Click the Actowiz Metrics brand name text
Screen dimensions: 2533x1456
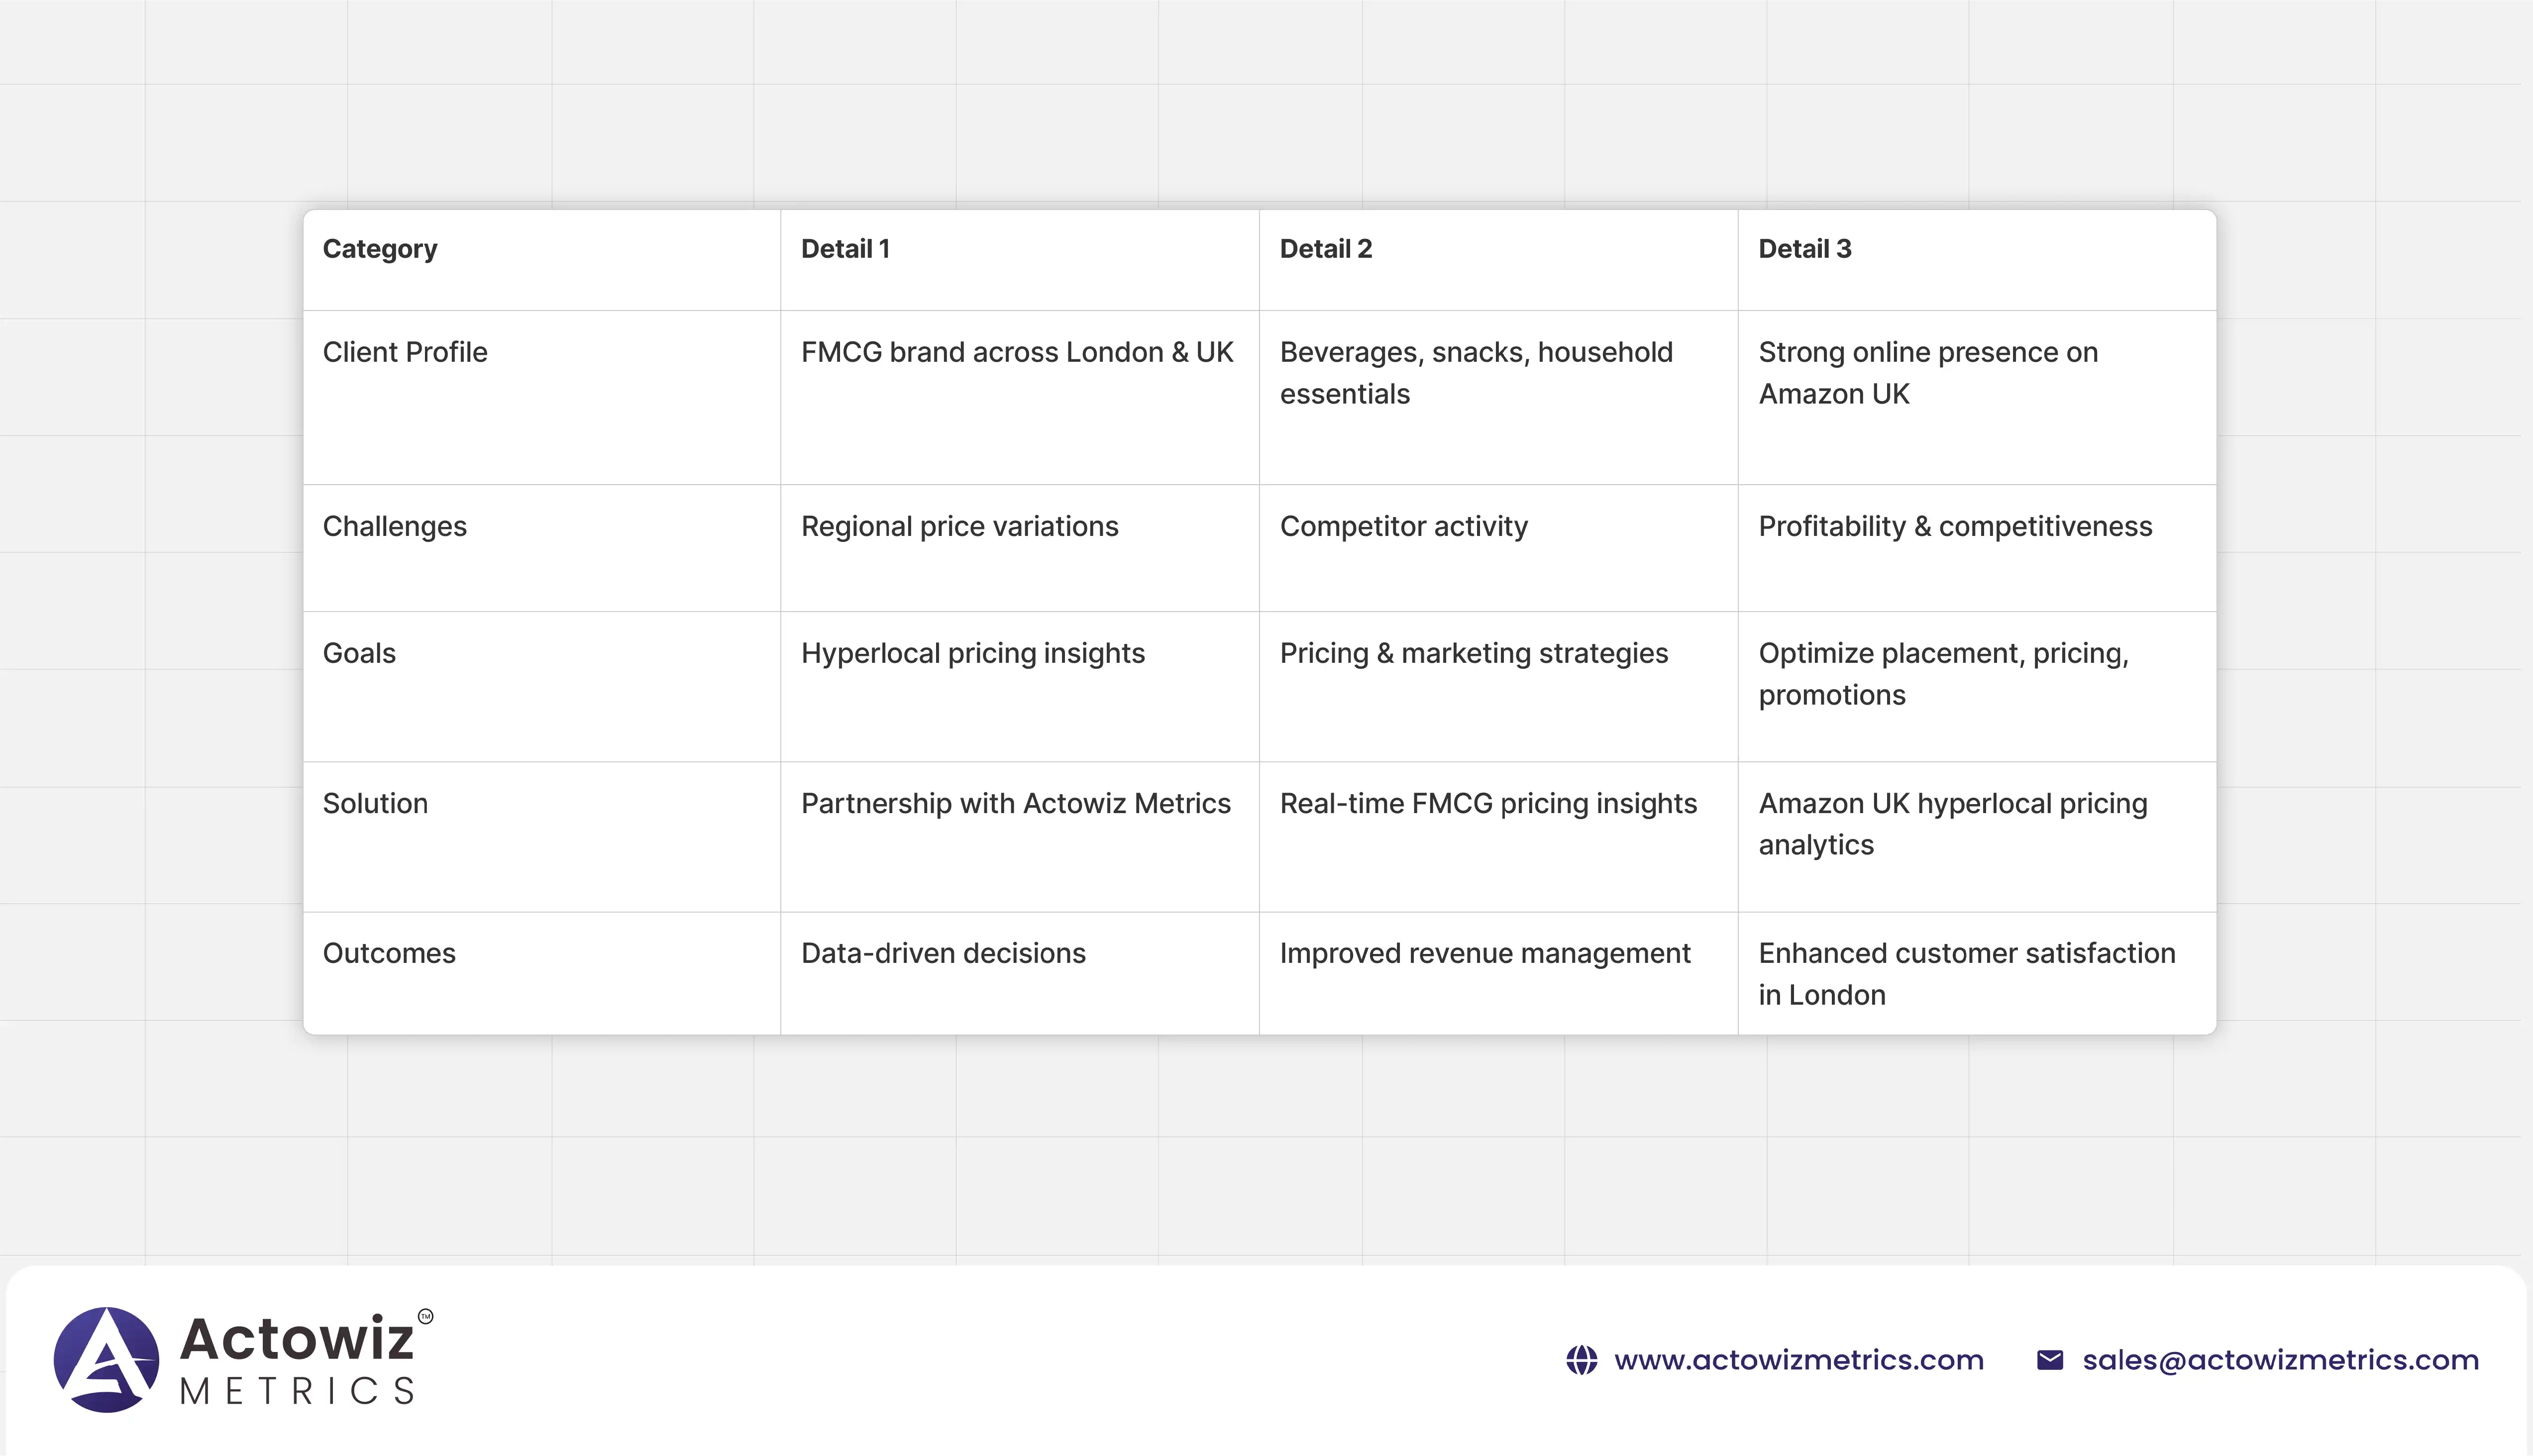point(298,1360)
